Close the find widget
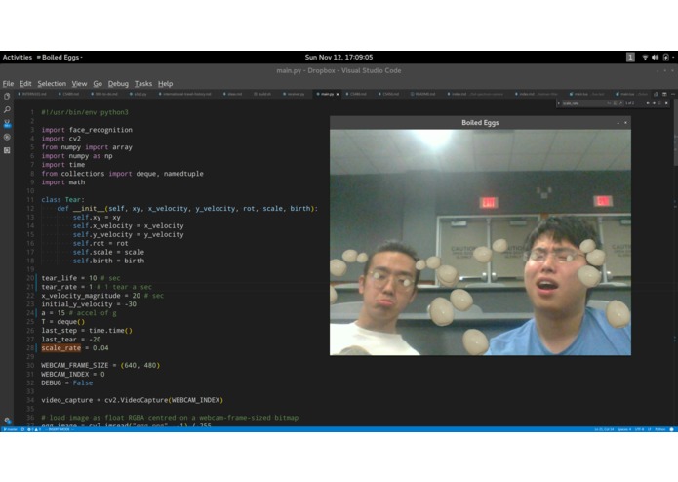The height and width of the screenshot is (482, 678). pos(666,103)
